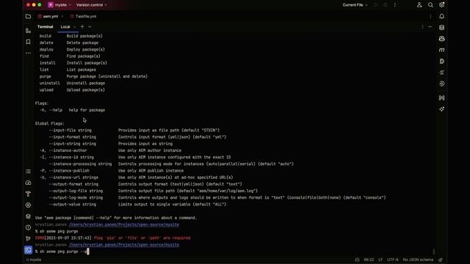Open the Endpoints circular tool window icon

point(441,84)
